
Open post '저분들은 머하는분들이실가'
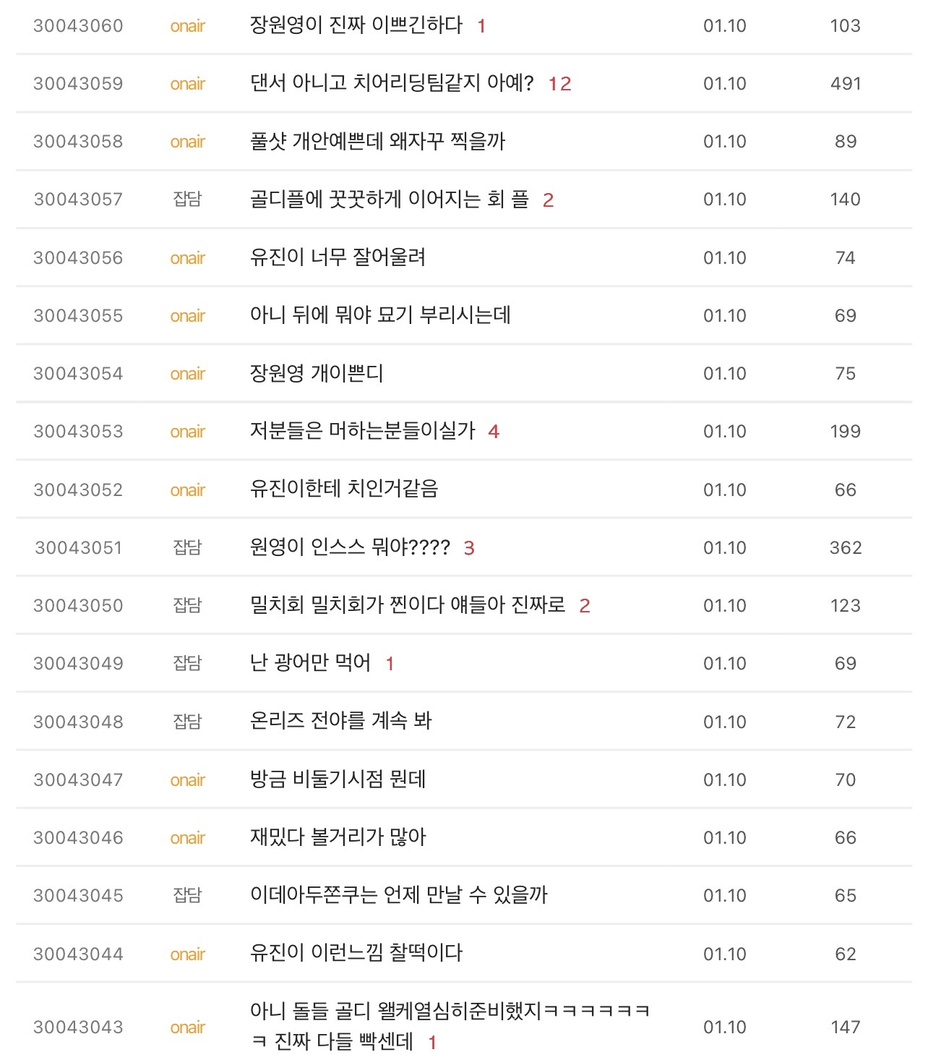362,431
